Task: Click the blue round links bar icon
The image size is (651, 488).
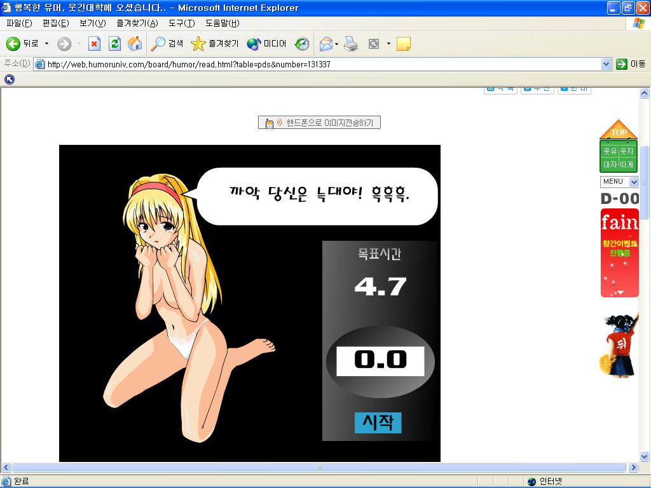Action: 9,79
